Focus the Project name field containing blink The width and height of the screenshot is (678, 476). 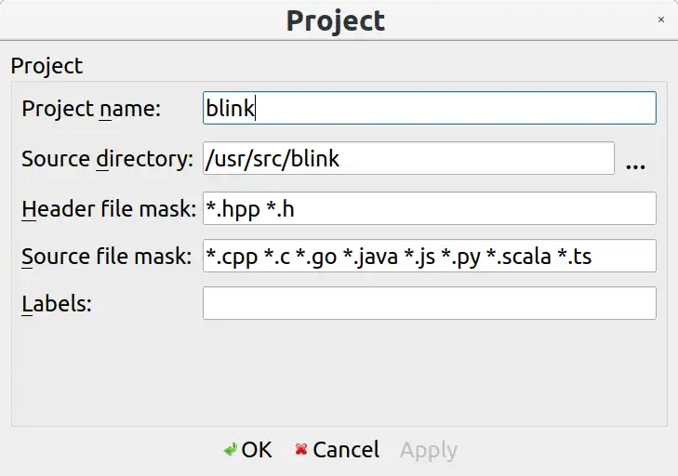[429, 108]
